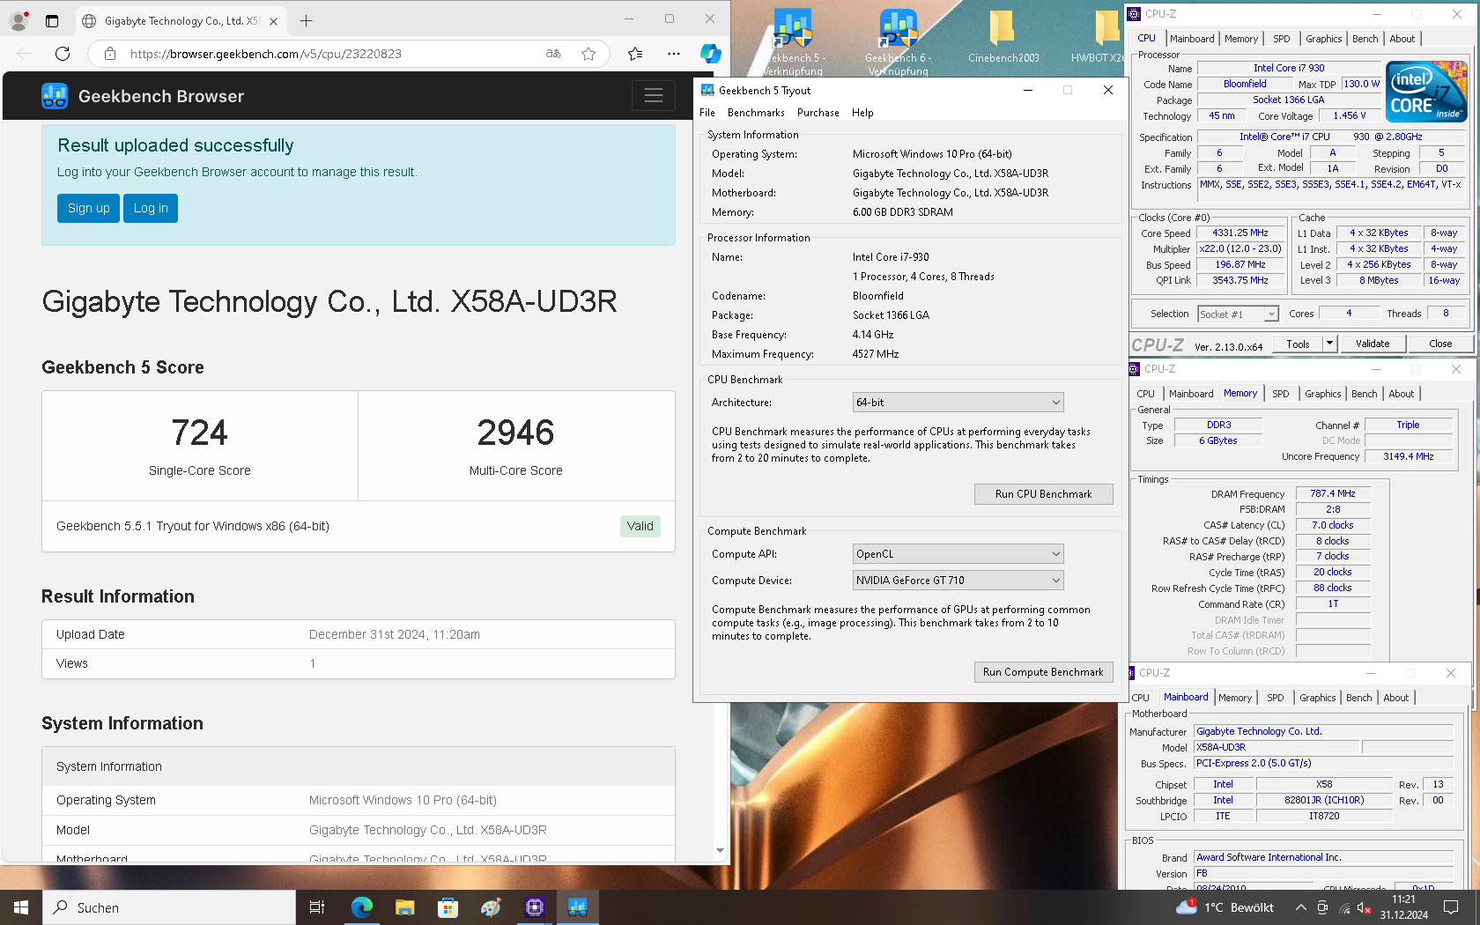Image resolution: width=1480 pixels, height=925 pixels.
Task: Click the Edge profile avatar icon
Action: point(18,20)
